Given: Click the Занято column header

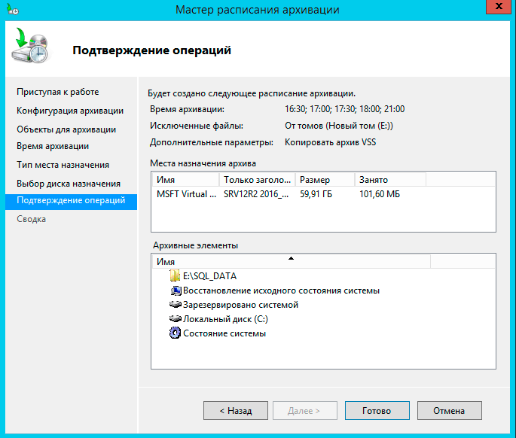Looking at the screenshot, I should coord(390,180).
